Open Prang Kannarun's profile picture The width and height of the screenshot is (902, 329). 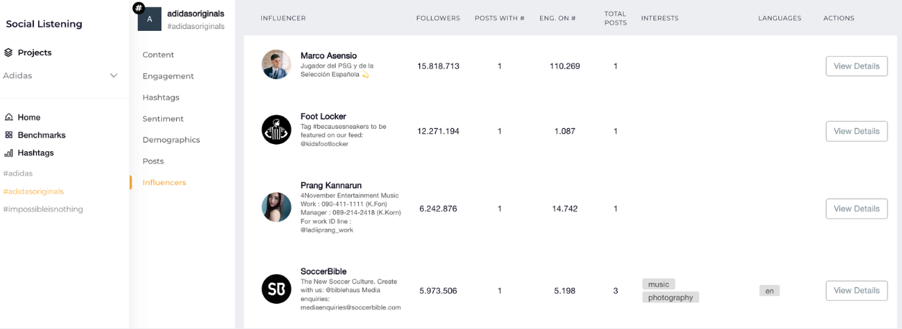click(276, 207)
